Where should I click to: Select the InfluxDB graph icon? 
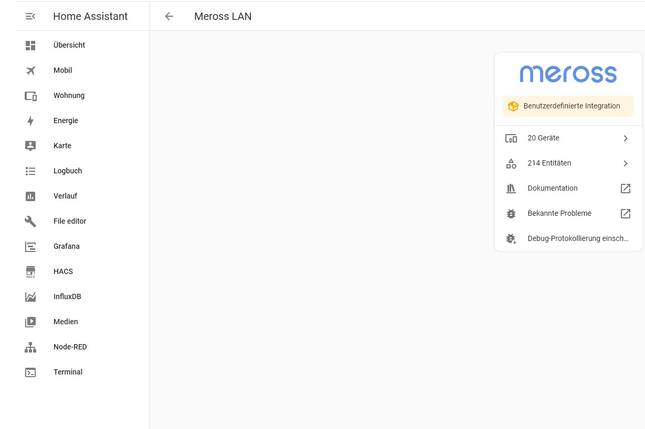[x=30, y=296]
